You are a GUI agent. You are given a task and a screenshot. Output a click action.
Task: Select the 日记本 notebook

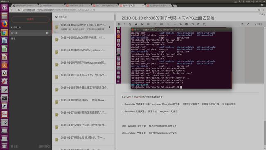[x=31, y=33]
